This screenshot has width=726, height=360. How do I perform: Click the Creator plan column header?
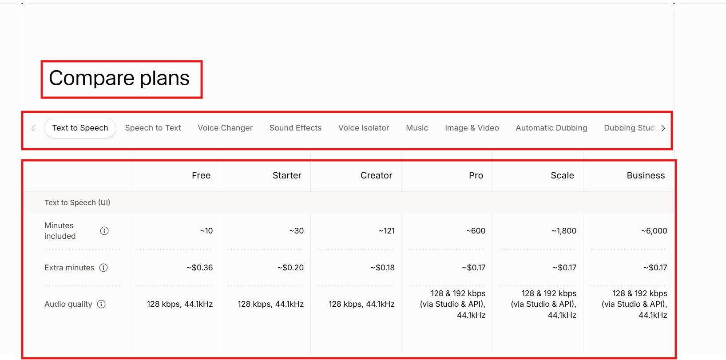point(377,175)
